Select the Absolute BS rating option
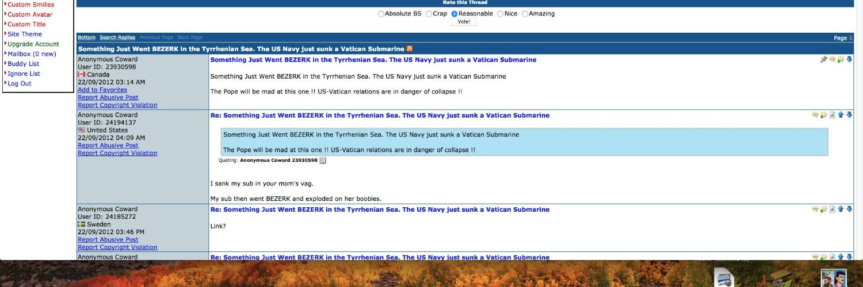This screenshot has height=287, width=863. pyautogui.click(x=381, y=14)
